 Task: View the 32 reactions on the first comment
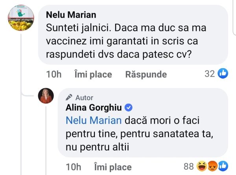point(210,74)
